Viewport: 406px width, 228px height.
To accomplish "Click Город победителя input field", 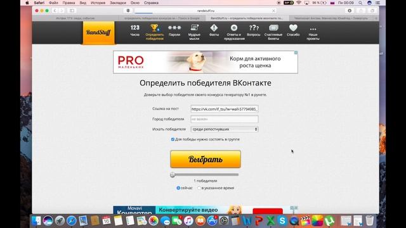I will coord(225,119).
